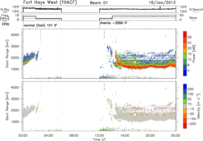The image size is (203, 141).
Task: Click the '04:00' time axis label
Action: coord(48,136)
